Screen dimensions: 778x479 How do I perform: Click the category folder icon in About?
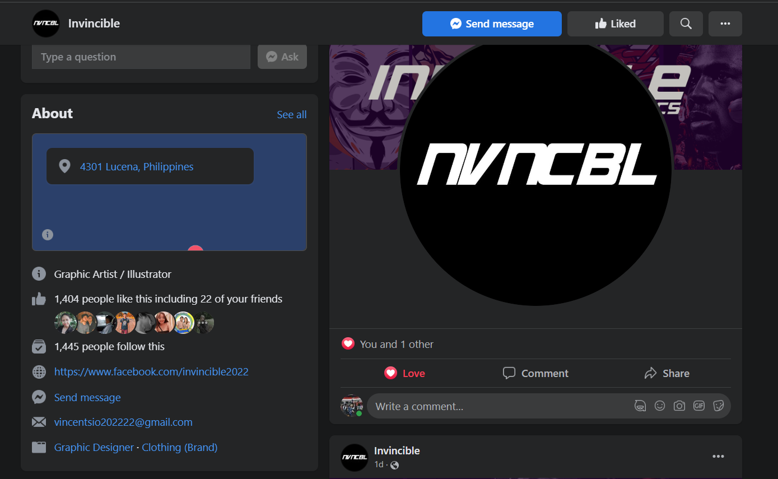(39, 447)
